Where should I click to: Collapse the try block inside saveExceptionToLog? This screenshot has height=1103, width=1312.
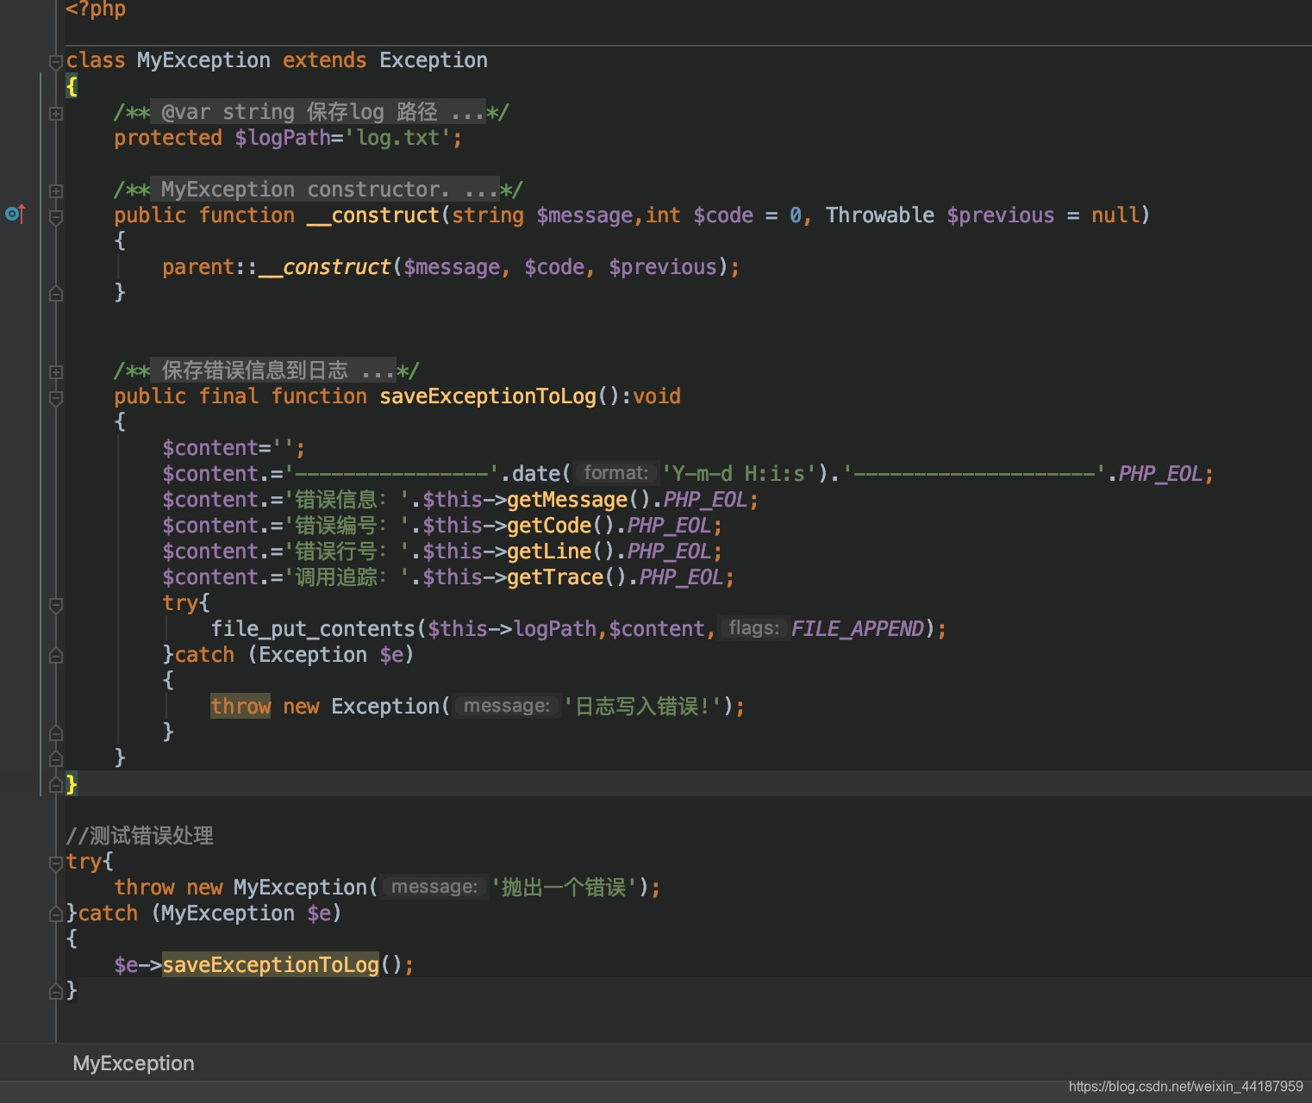click(56, 605)
